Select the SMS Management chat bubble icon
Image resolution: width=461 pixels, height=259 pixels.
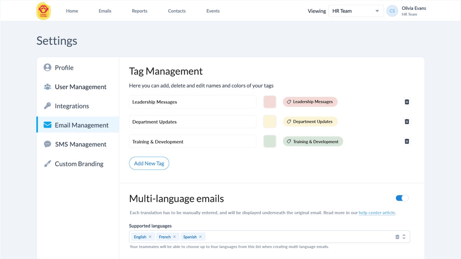pyautogui.click(x=47, y=144)
